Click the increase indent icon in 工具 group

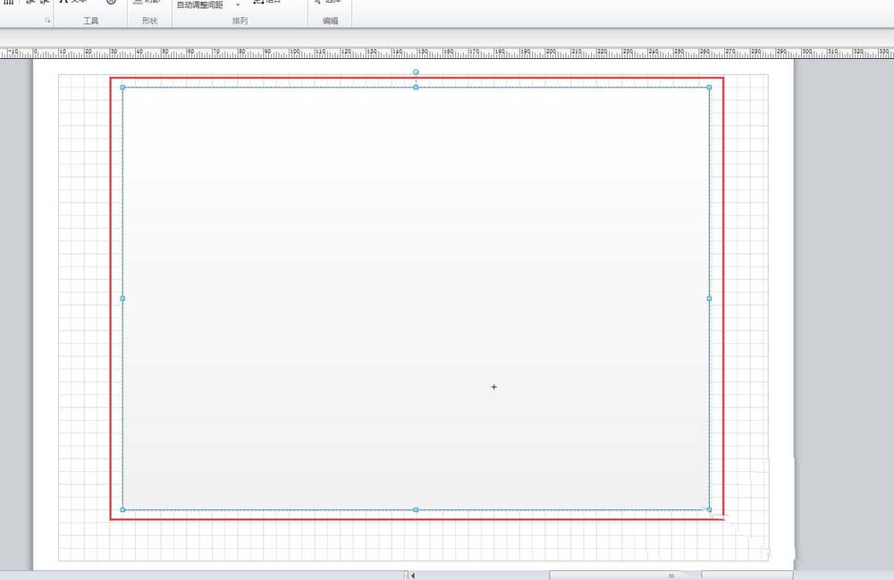pyautogui.click(x=43, y=3)
